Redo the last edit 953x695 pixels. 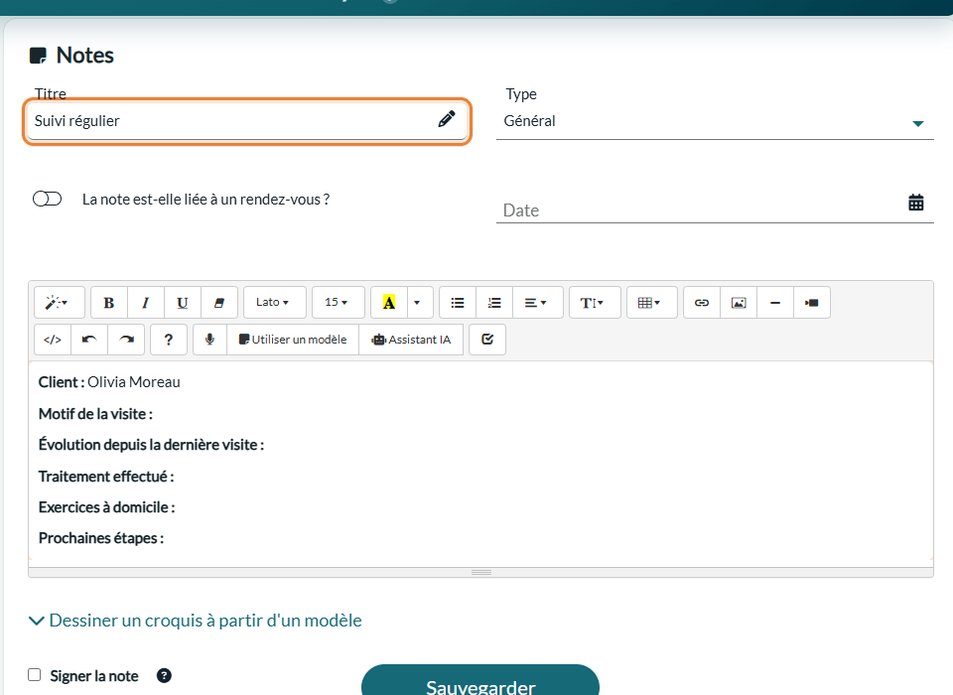(x=126, y=340)
